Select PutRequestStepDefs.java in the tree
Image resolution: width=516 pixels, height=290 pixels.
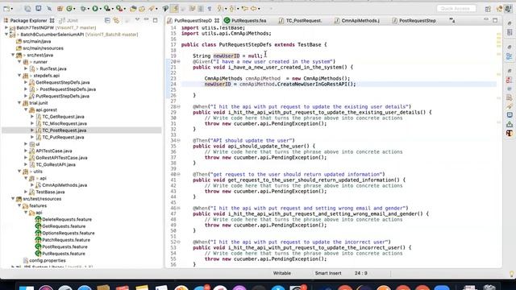pyautogui.click(x=63, y=96)
